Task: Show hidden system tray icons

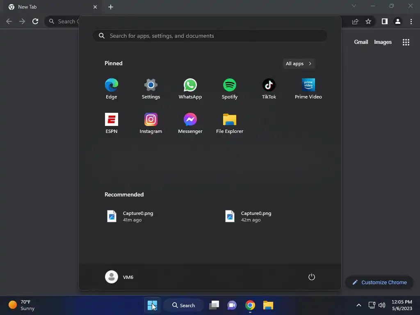Action: 358,305
